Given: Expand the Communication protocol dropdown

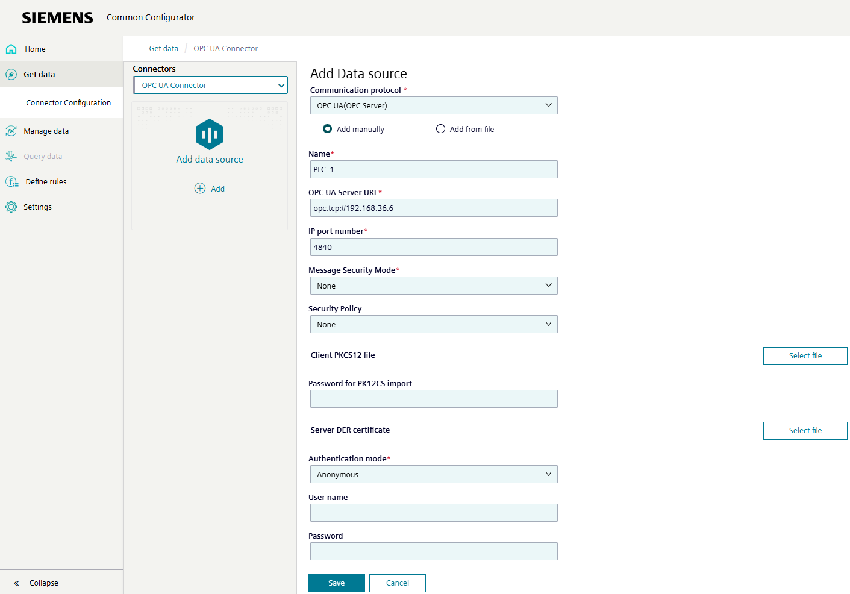Looking at the screenshot, I should click(x=434, y=106).
